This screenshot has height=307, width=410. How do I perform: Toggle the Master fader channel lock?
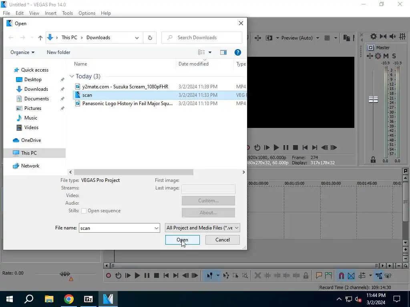click(x=373, y=159)
